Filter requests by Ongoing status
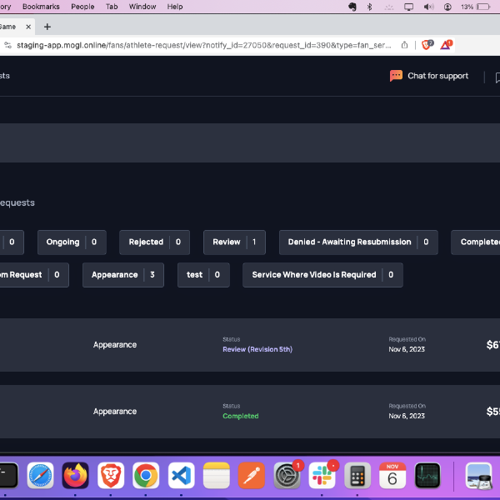Screen dimensions: 500x500 (x=71, y=242)
